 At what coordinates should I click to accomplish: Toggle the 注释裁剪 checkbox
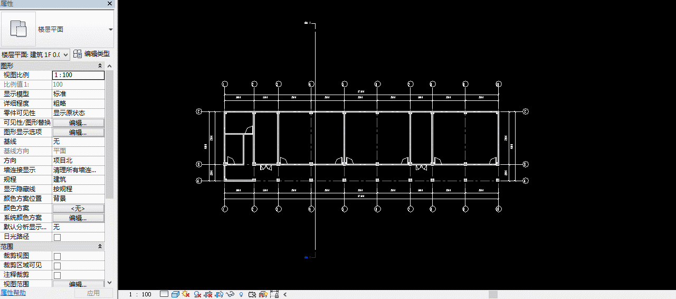tap(57, 275)
